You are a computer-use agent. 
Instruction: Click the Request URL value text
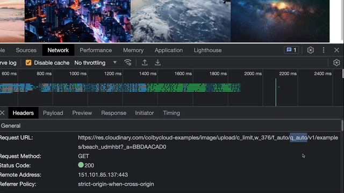pyautogui.click(x=208, y=142)
